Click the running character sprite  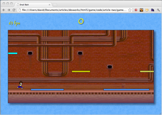pos(20,85)
